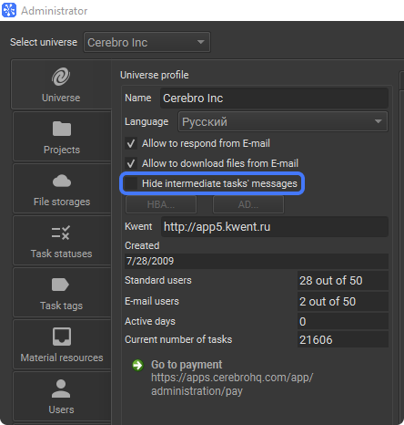Click the AD... button
The height and width of the screenshot is (425, 404).
(x=248, y=204)
